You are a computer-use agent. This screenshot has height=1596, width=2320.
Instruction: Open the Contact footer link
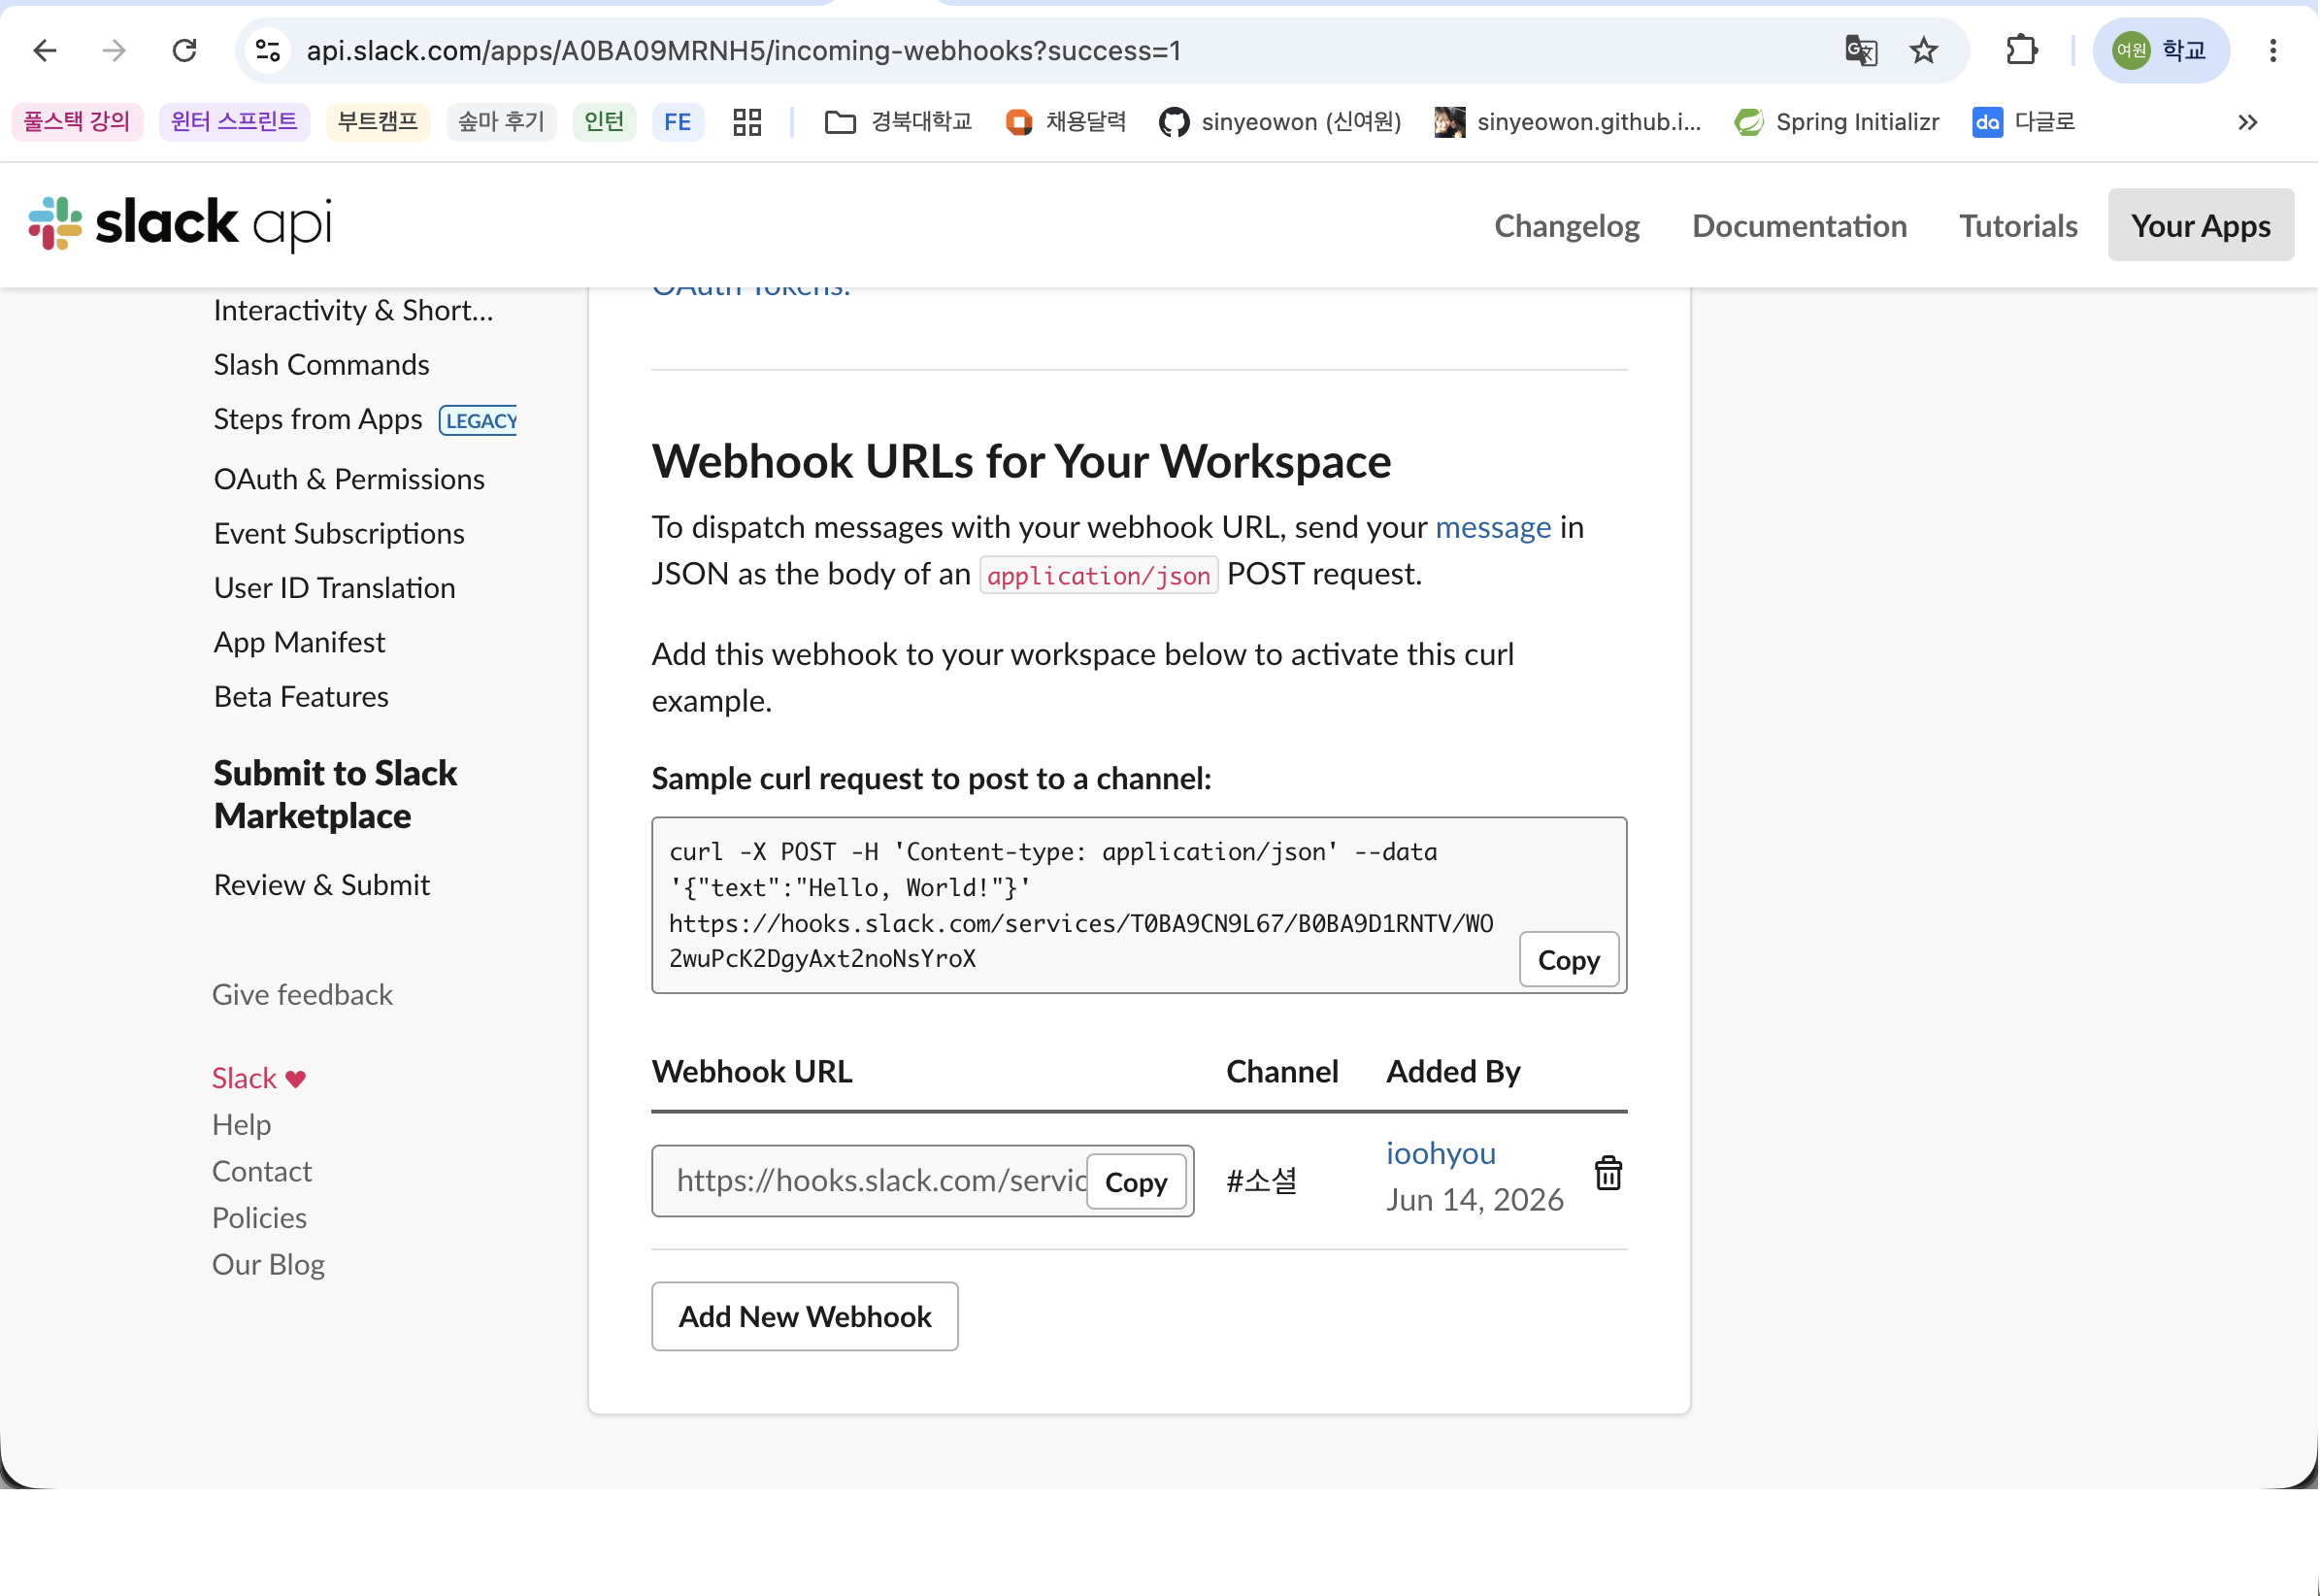pyautogui.click(x=262, y=1172)
